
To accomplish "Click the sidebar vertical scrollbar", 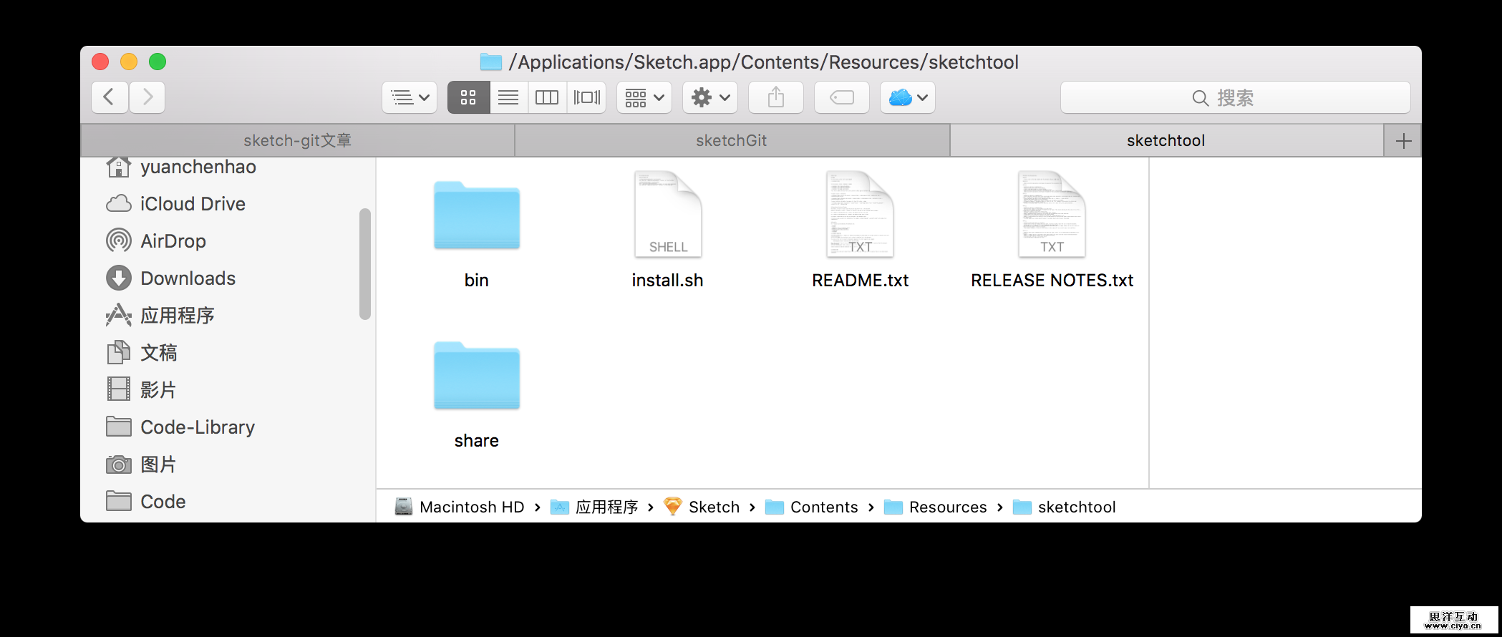I will coord(365,263).
